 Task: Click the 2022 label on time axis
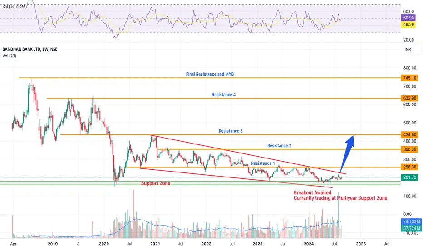206,244
